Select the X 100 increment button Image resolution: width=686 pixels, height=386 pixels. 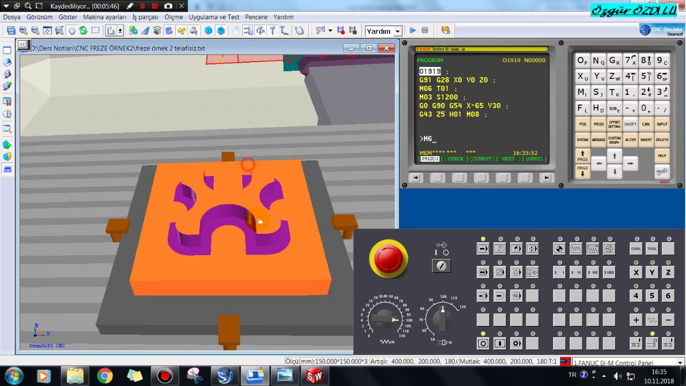[x=592, y=272]
